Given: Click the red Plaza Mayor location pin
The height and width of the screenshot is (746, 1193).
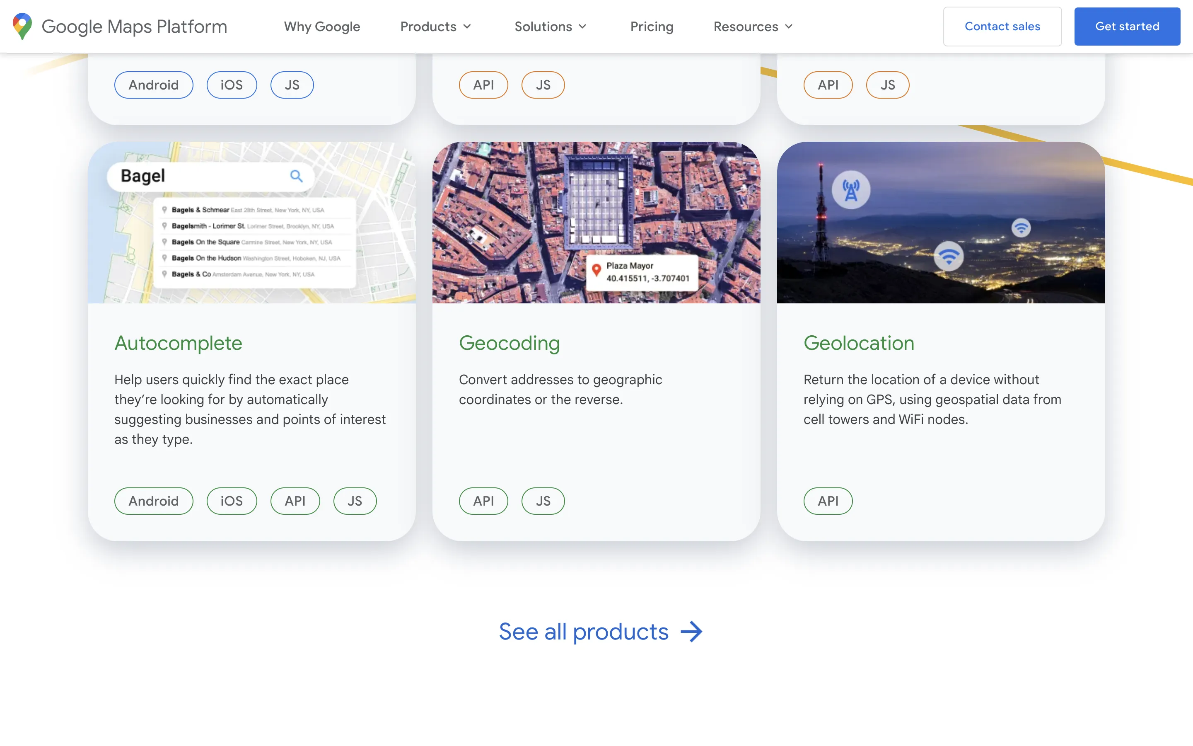Looking at the screenshot, I should [x=596, y=269].
